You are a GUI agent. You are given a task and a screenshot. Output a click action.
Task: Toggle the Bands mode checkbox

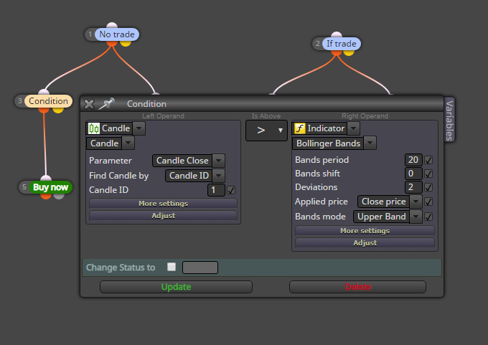(428, 217)
